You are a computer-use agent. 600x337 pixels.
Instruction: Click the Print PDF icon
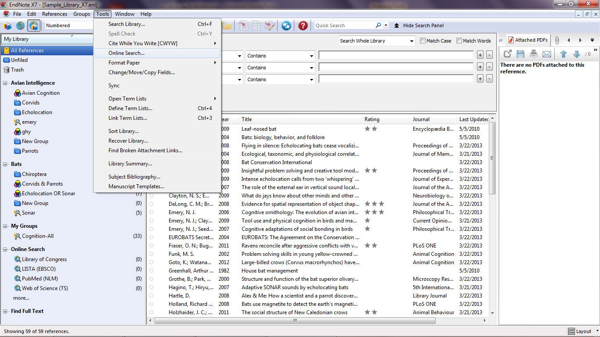coord(534,54)
